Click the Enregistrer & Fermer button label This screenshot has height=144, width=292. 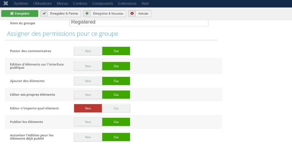[64, 13]
